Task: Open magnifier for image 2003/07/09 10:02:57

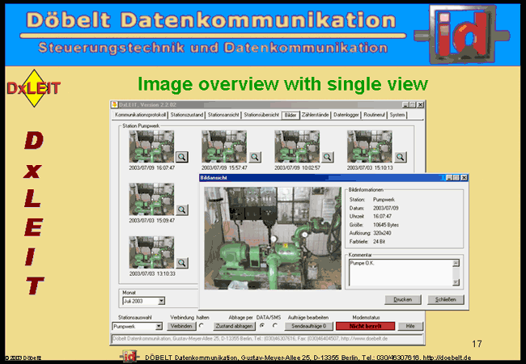Action: coord(328,157)
